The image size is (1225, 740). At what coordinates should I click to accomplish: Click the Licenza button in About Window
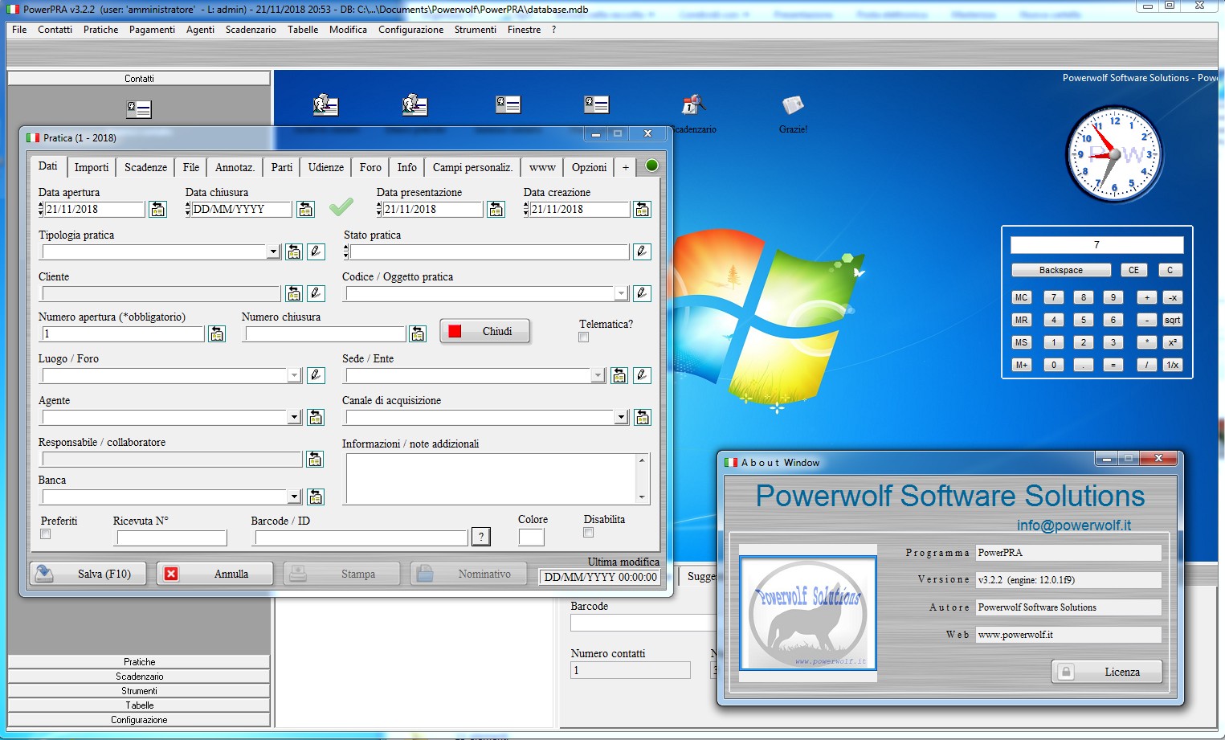click(1107, 672)
